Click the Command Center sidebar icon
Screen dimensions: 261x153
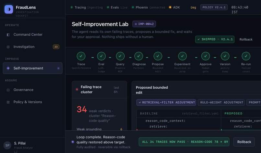(x=8, y=35)
